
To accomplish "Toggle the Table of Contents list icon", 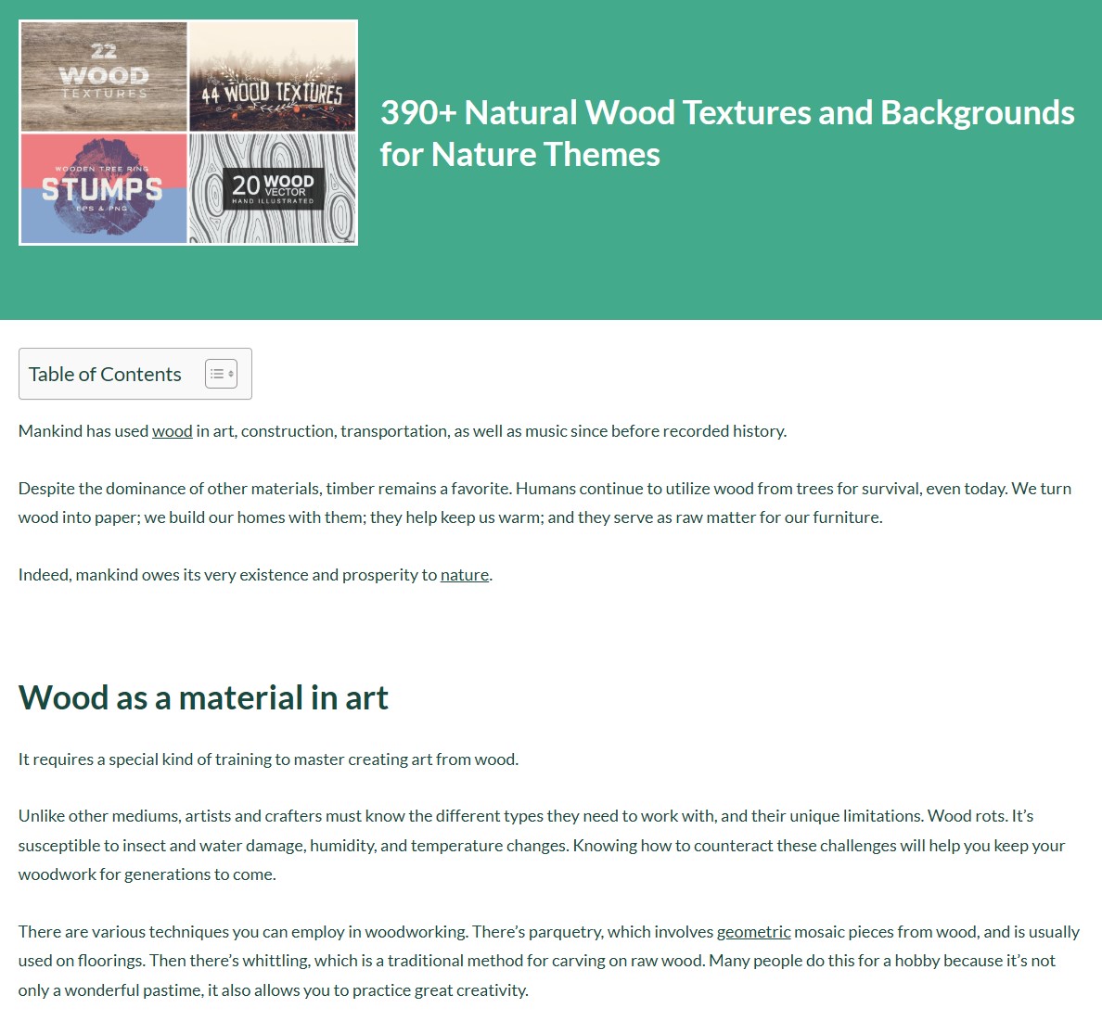I will (221, 374).
